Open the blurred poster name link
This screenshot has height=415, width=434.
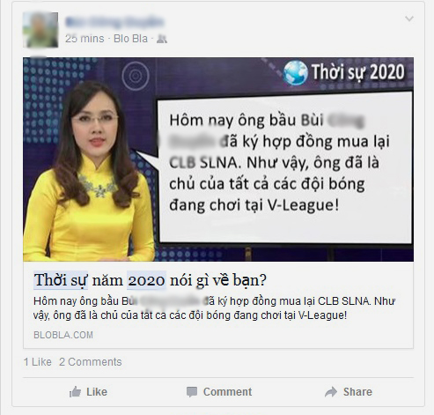[114, 22]
